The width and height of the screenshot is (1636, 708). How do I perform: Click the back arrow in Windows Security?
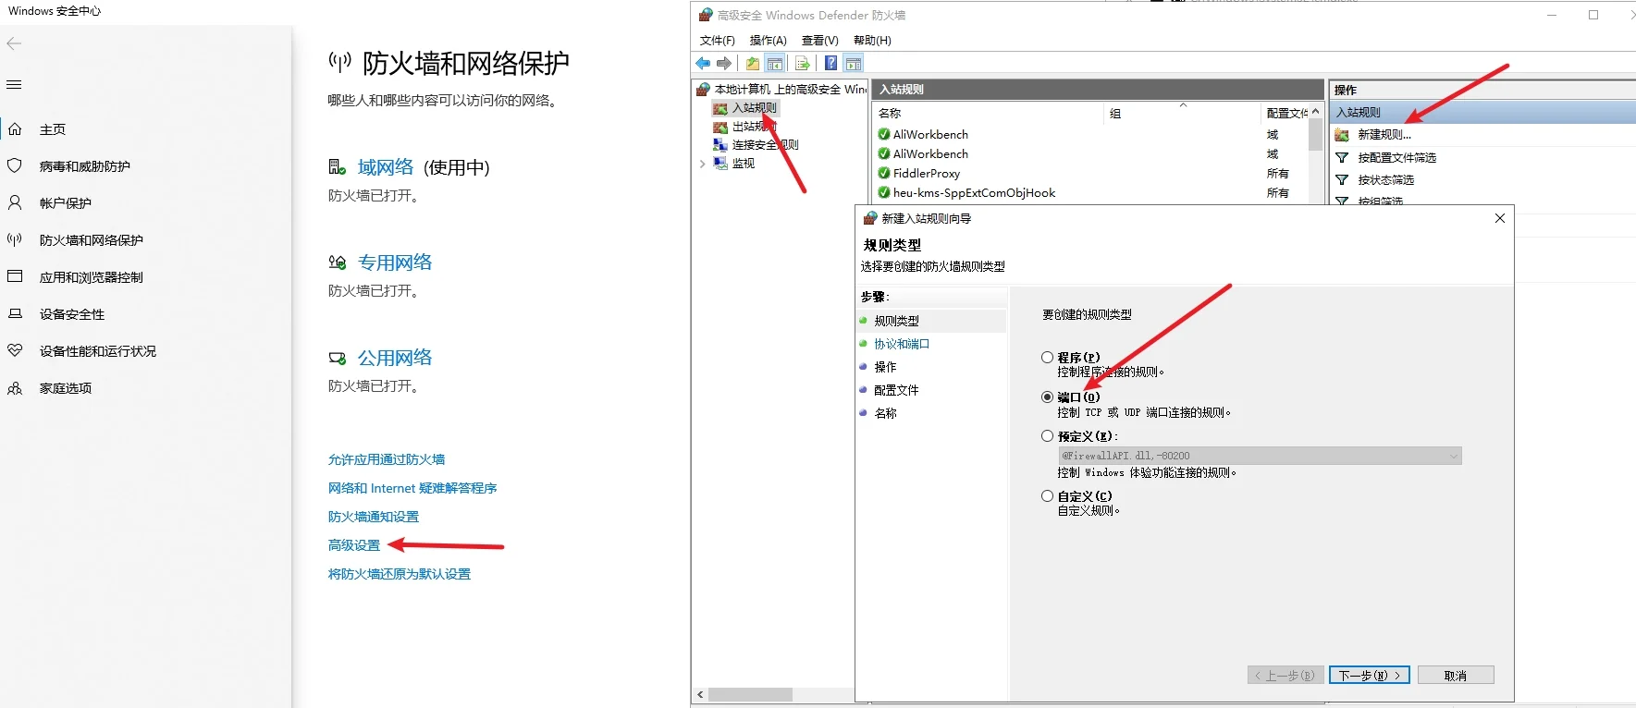click(x=14, y=43)
